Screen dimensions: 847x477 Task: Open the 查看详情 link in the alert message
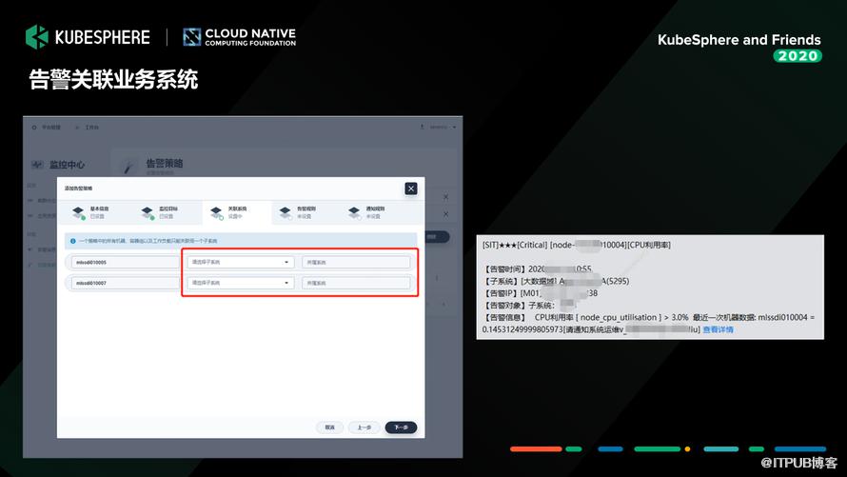point(718,329)
